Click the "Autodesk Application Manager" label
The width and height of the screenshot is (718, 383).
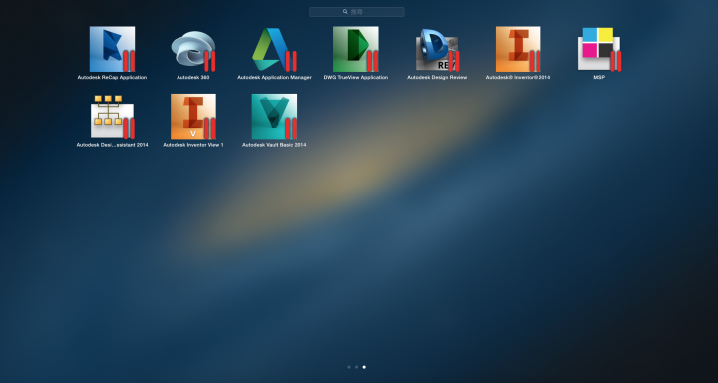pos(275,78)
